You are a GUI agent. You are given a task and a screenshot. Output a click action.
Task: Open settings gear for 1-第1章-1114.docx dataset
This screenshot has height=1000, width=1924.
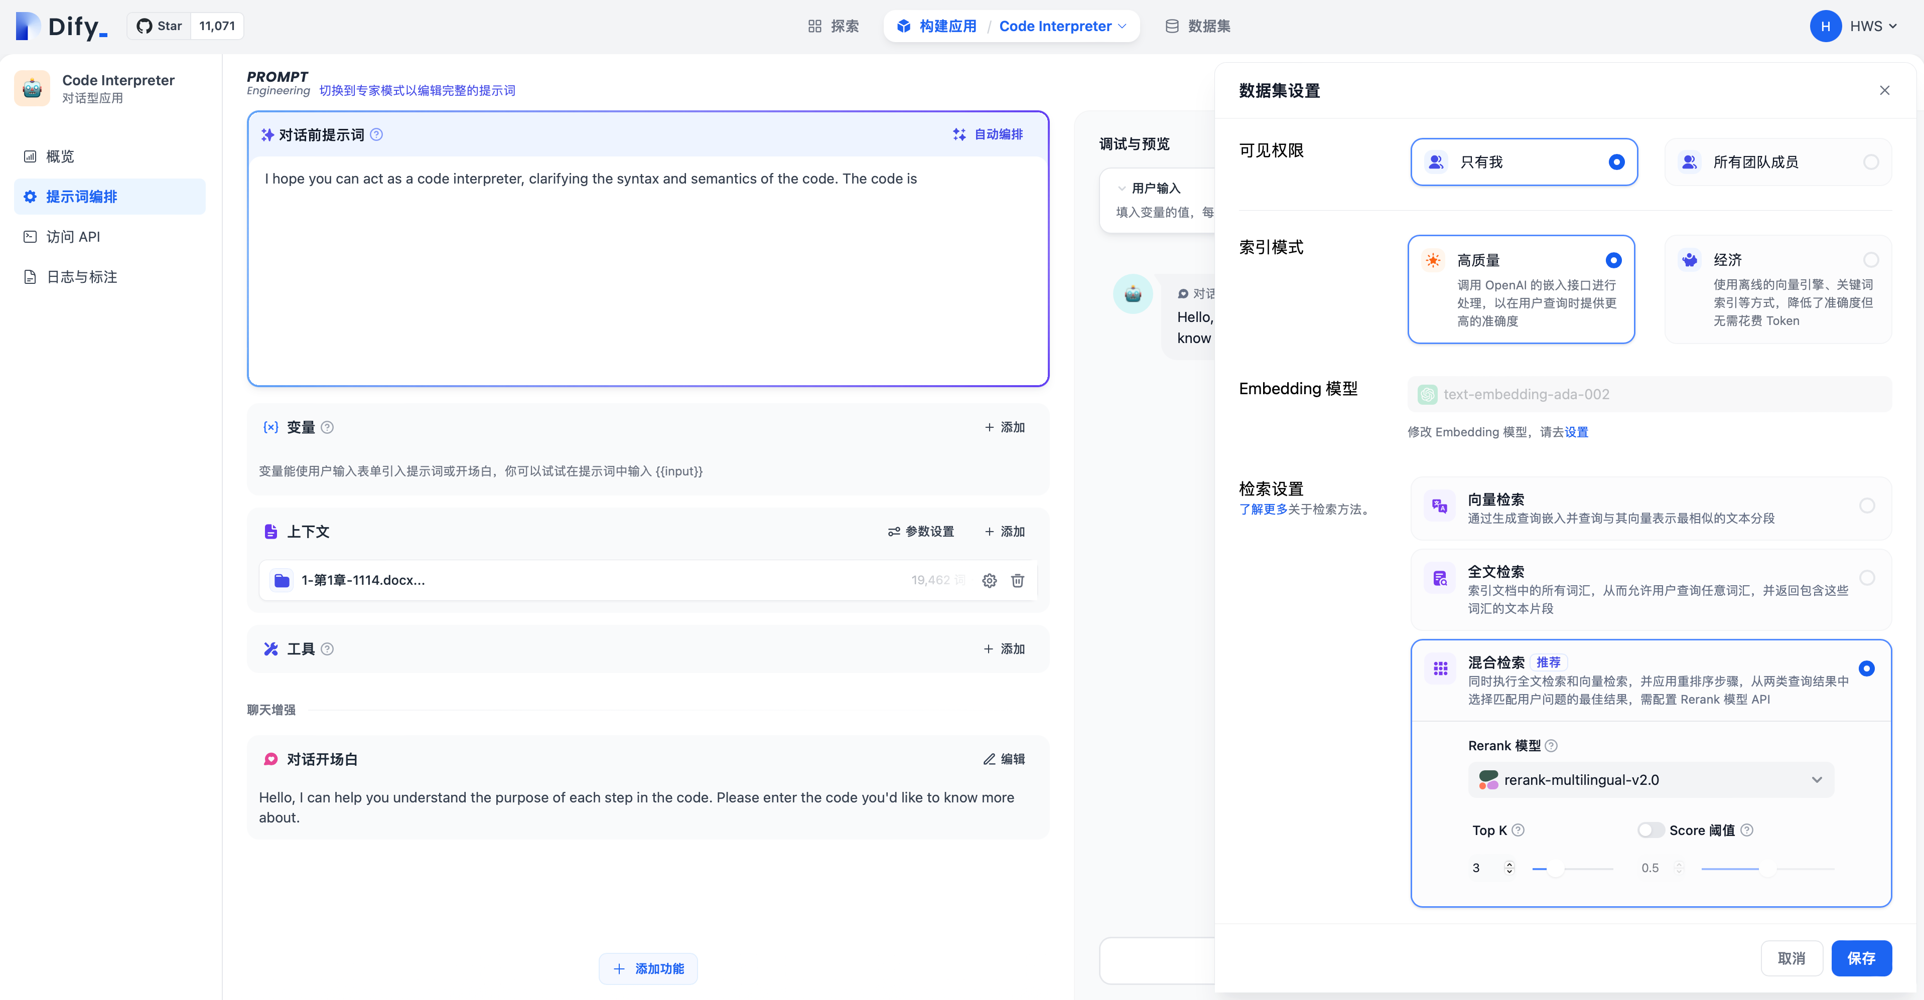tap(989, 580)
